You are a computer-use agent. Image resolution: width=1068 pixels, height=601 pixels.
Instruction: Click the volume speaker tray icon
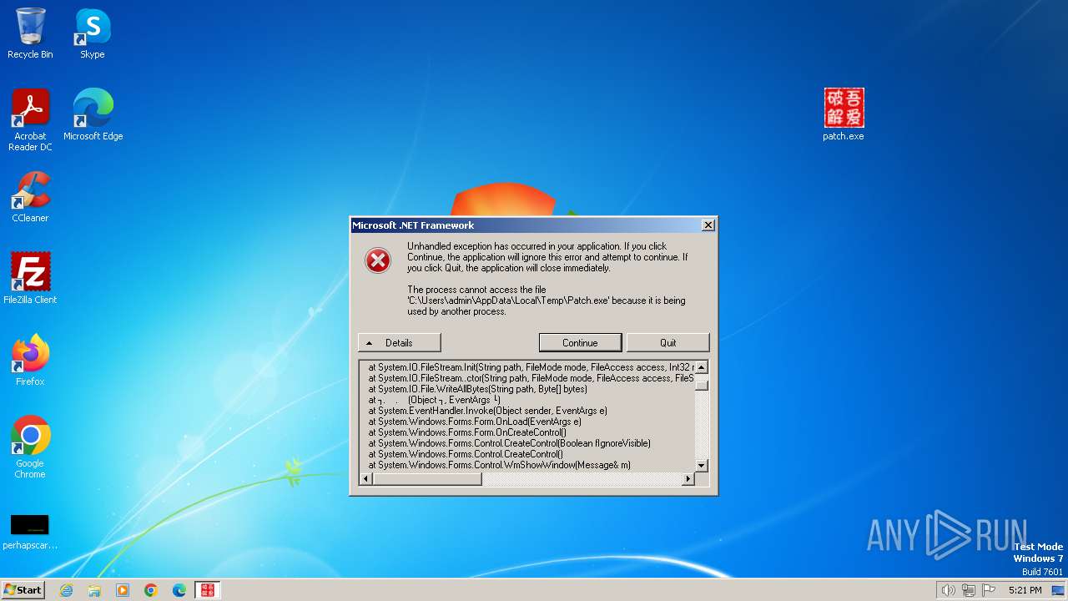click(948, 590)
